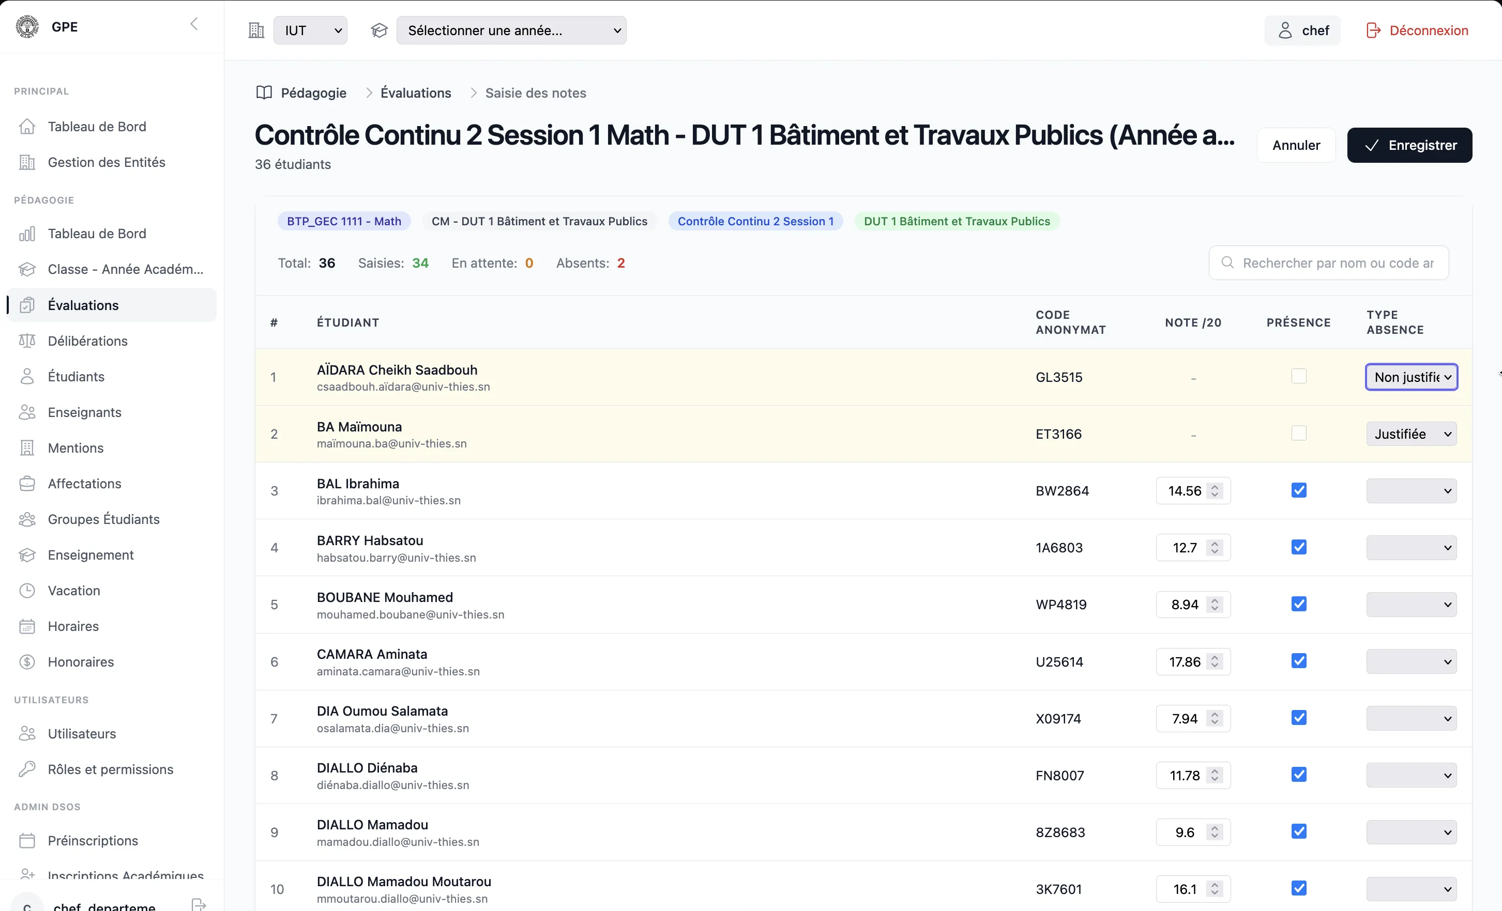Uncheck presence for CAMARA Aminata

(1298, 660)
